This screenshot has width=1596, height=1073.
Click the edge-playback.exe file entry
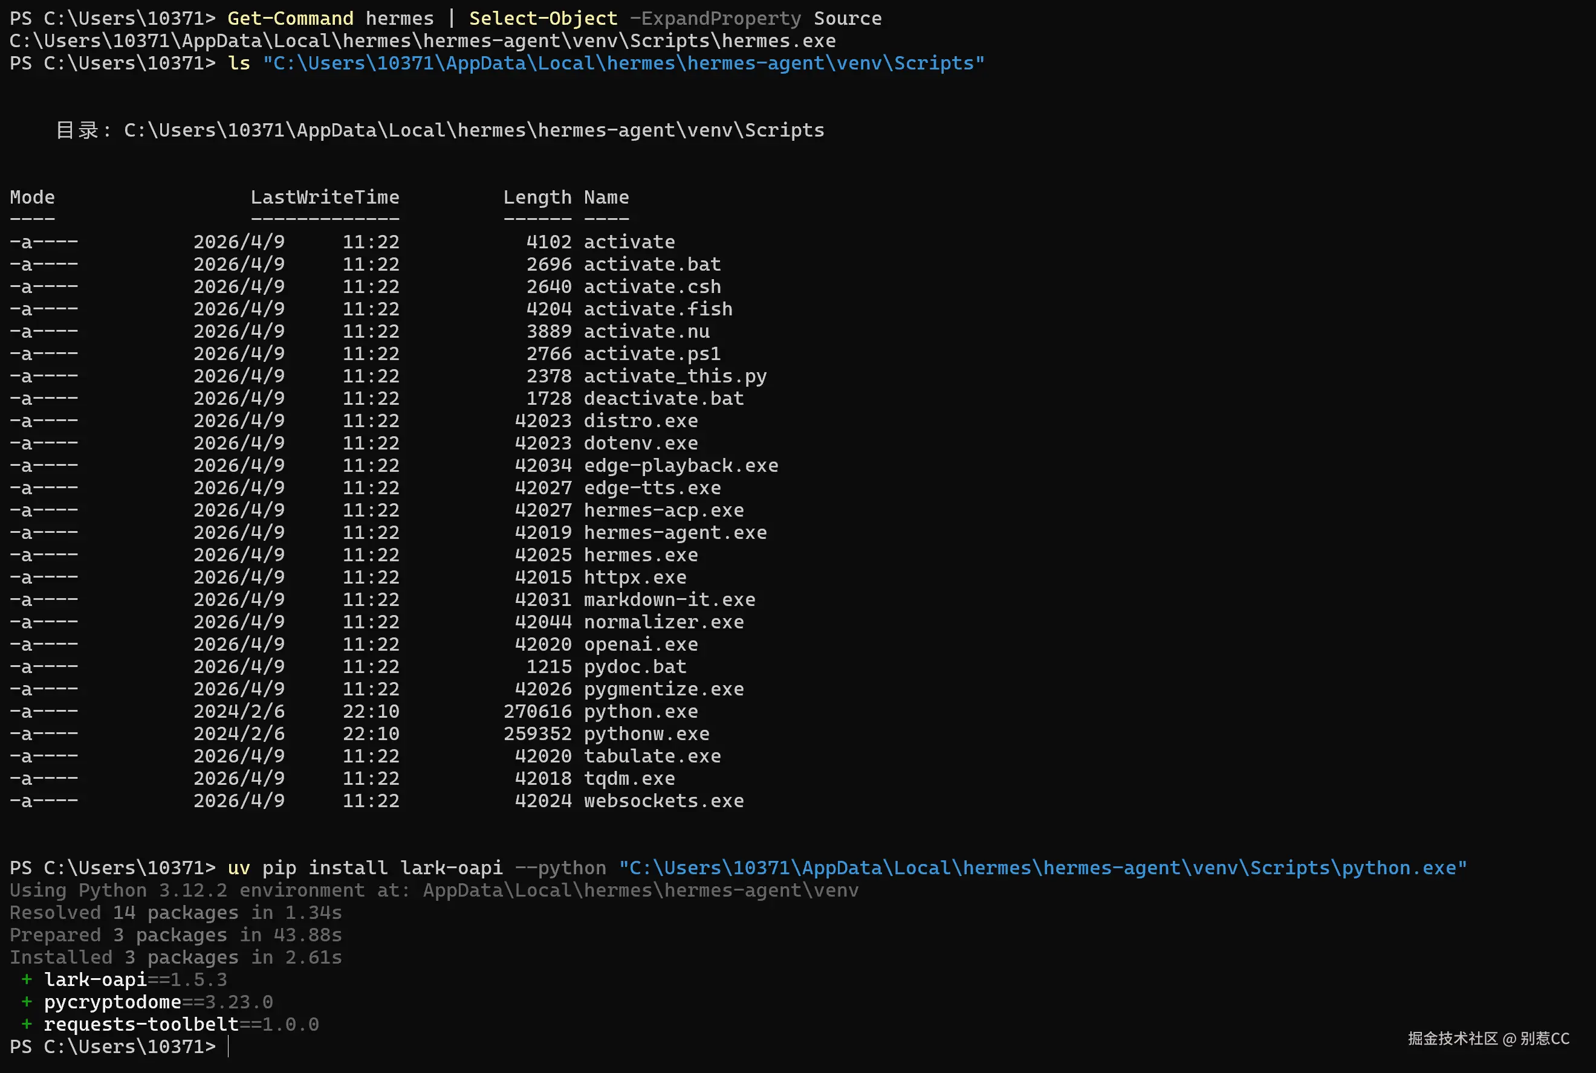(681, 465)
